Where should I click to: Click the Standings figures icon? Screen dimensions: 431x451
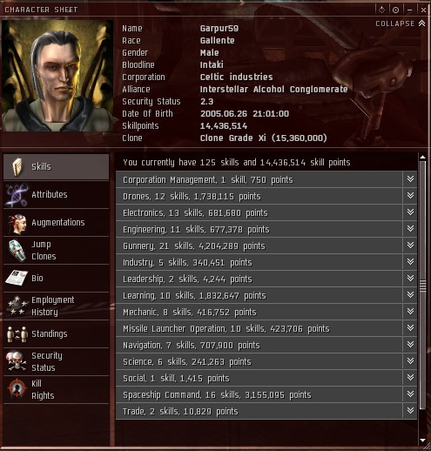tap(17, 333)
